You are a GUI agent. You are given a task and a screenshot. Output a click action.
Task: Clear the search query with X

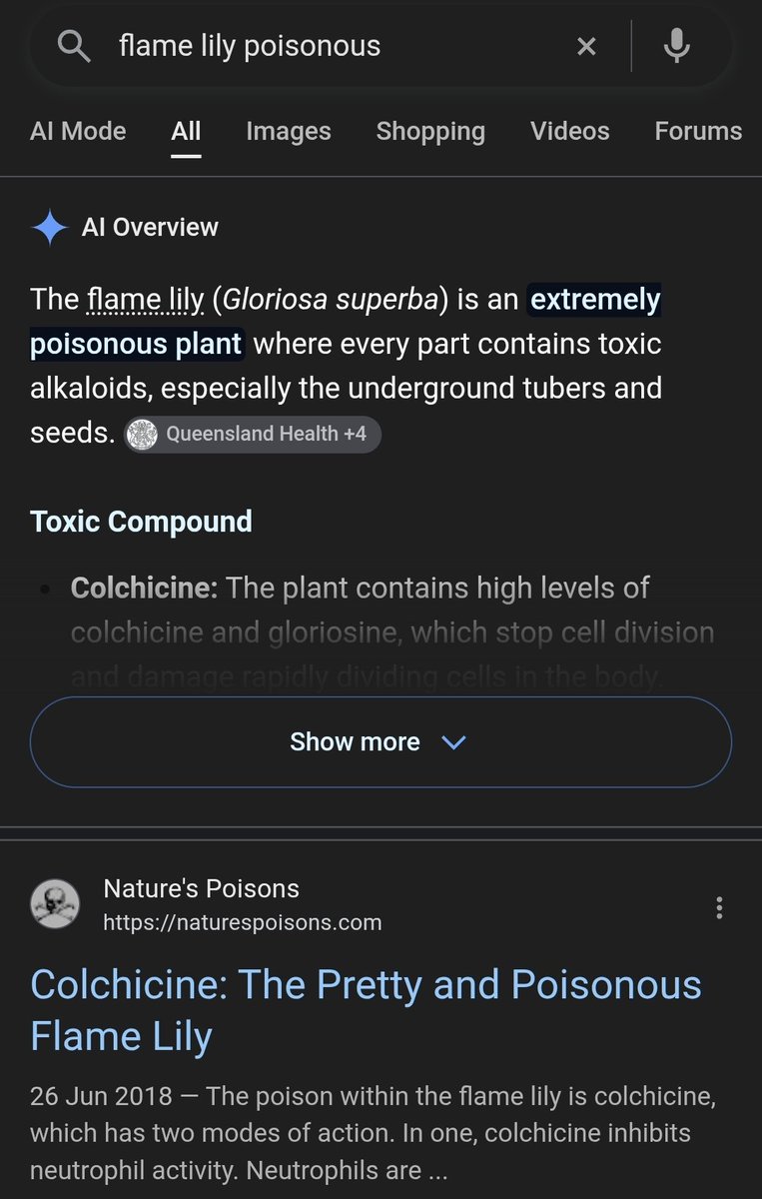point(587,46)
